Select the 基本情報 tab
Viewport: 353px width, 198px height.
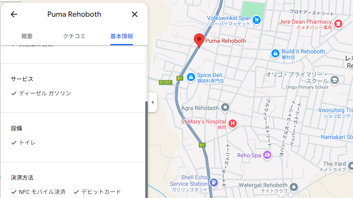click(x=122, y=36)
